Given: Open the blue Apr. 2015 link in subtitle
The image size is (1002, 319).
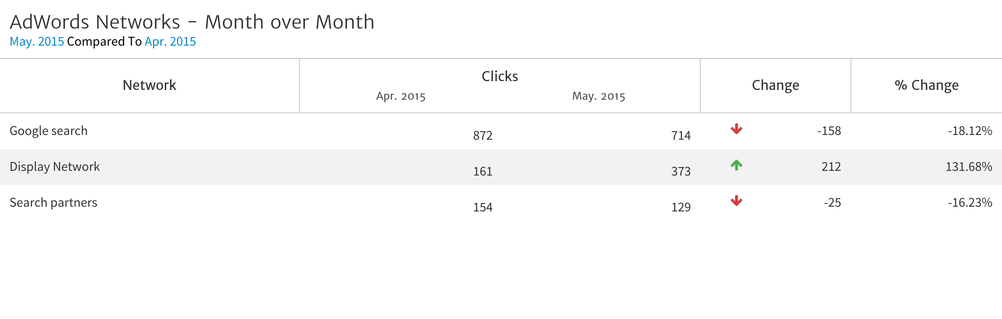Looking at the screenshot, I should point(170,42).
